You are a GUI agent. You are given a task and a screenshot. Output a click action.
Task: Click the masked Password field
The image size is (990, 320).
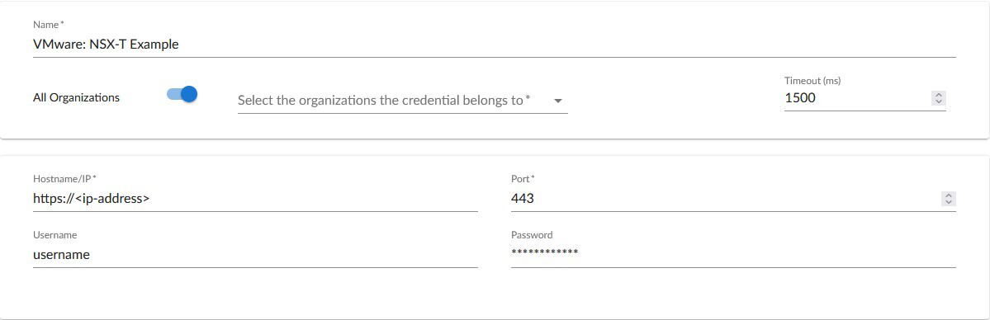tap(733, 254)
